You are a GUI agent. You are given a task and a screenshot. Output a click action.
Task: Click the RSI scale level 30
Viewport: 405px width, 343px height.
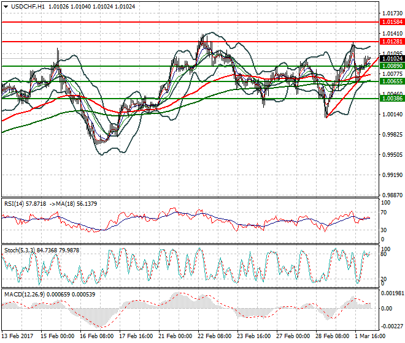384,230
